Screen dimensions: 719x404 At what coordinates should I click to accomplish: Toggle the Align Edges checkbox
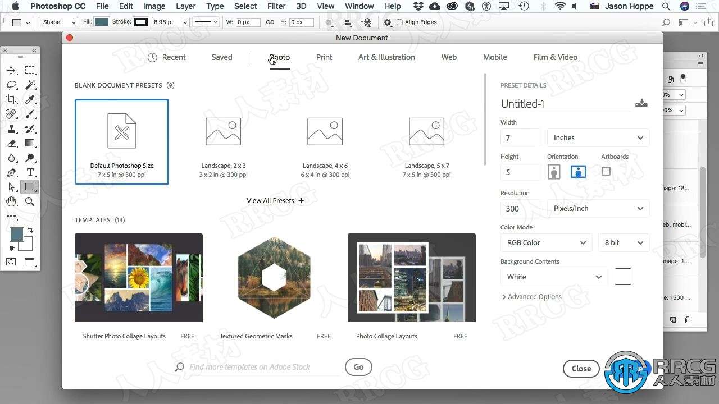(x=399, y=22)
